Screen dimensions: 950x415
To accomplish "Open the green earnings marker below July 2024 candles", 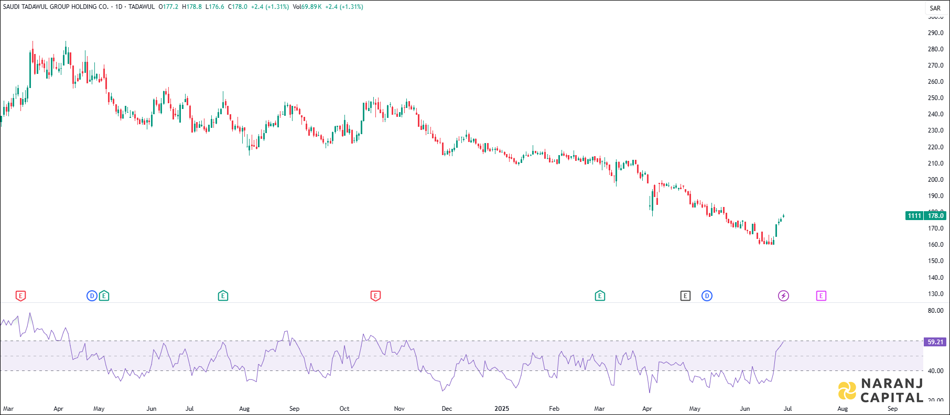I will (223, 296).
